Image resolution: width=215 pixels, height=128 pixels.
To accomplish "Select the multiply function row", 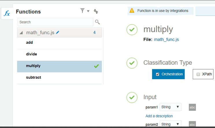I will (59, 66).
